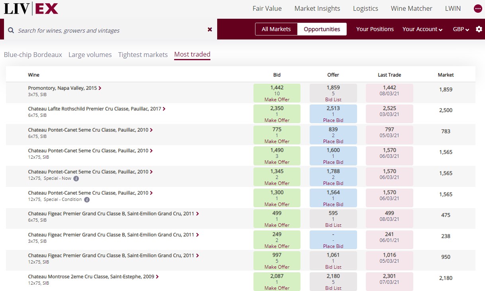
Task: Click the Offer column header
Action: pyautogui.click(x=333, y=75)
